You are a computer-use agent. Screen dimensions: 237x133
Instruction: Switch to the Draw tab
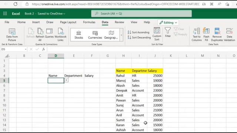tap(50, 22)
